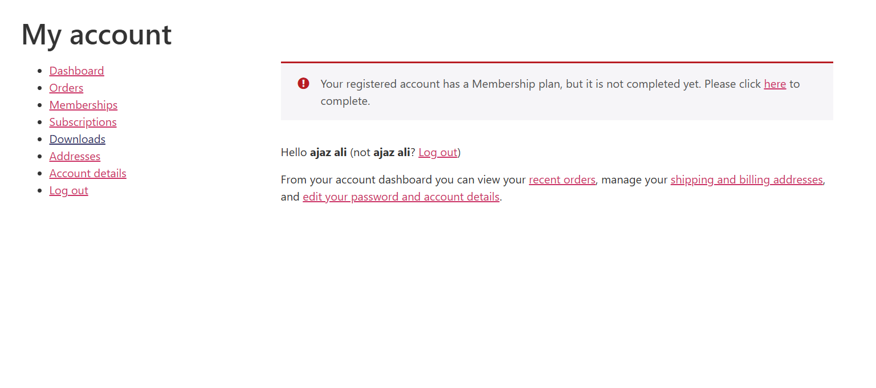This screenshot has width=876, height=388.
Task: Click the Membership plan notice message text
Action: pyautogui.click(x=560, y=92)
